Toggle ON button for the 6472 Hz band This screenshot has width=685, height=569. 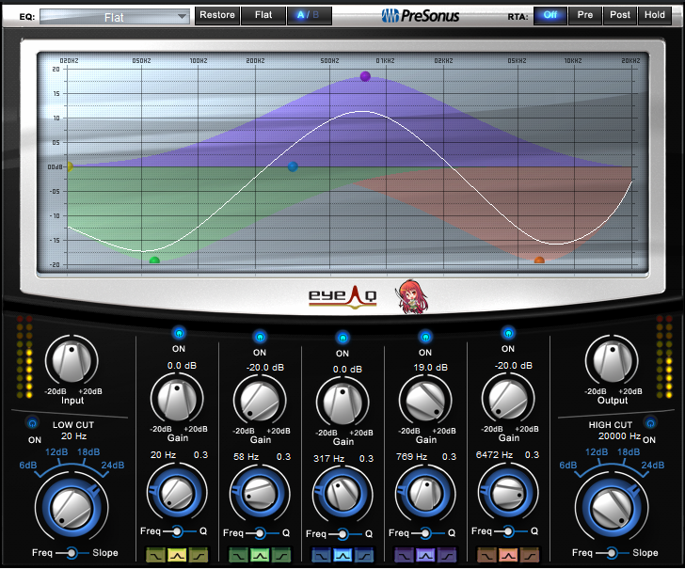pyautogui.click(x=508, y=333)
